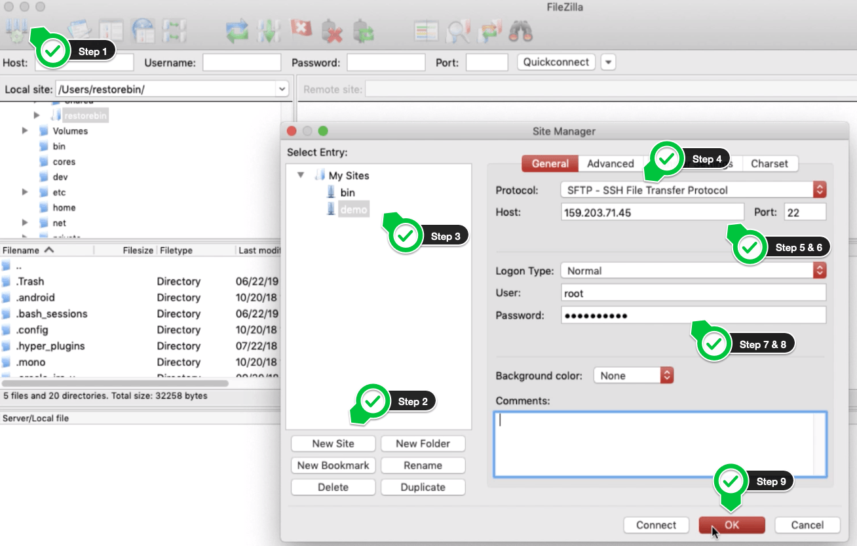Viewport: 857px width, 546px height.
Task: Click the Rename button
Action: click(423, 465)
